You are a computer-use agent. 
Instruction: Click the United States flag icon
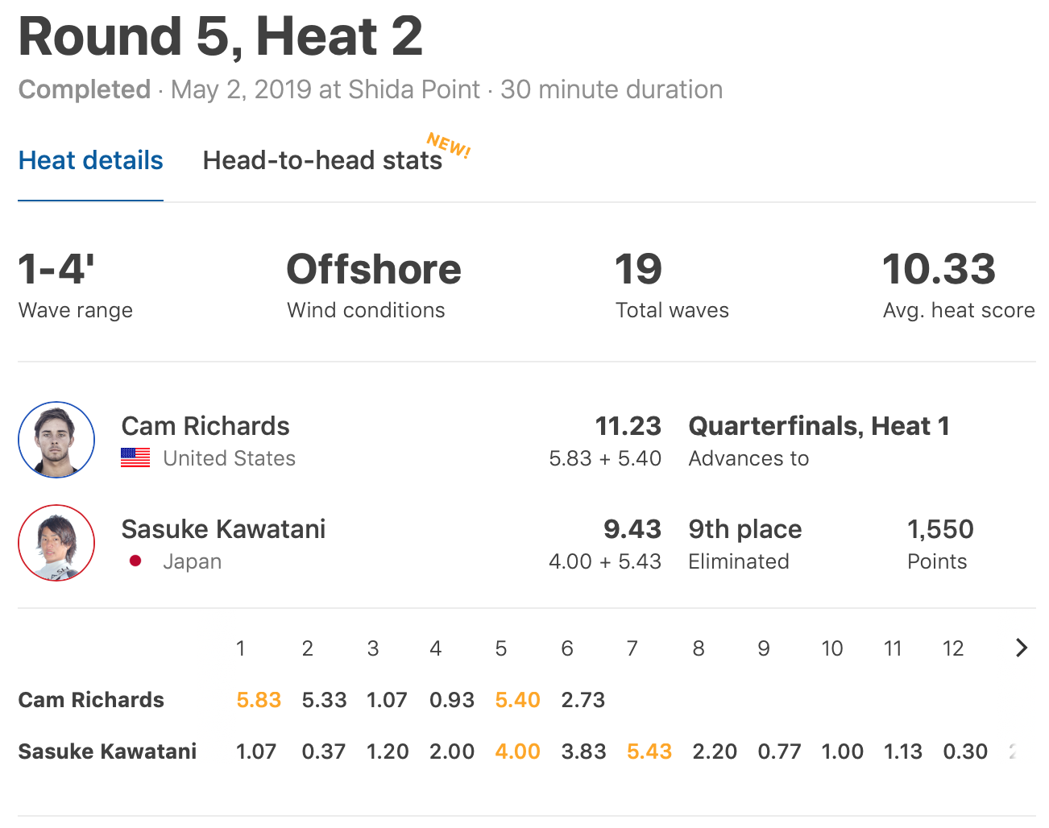pos(135,458)
